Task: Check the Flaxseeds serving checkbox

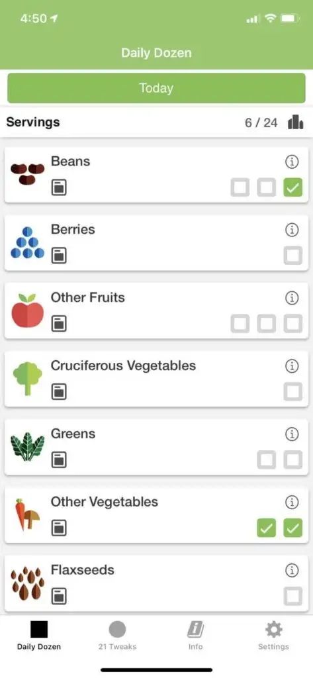Action: [x=292, y=597]
